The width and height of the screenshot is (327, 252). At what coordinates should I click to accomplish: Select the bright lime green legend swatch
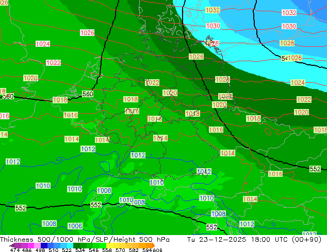(x=103, y=245)
